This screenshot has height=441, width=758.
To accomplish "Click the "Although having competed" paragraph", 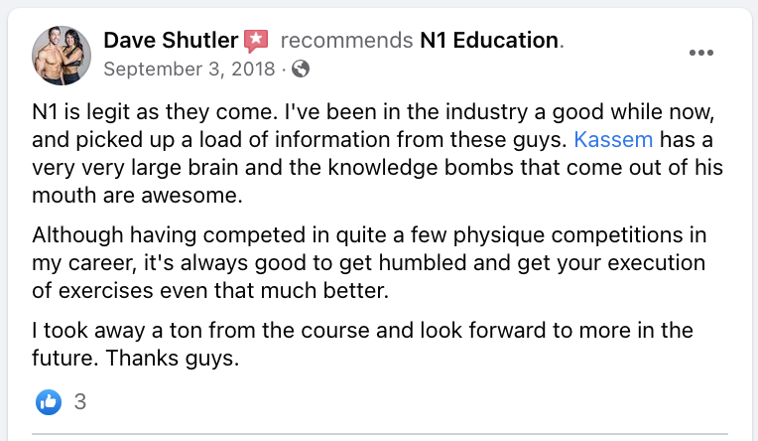I will (369, 263).
